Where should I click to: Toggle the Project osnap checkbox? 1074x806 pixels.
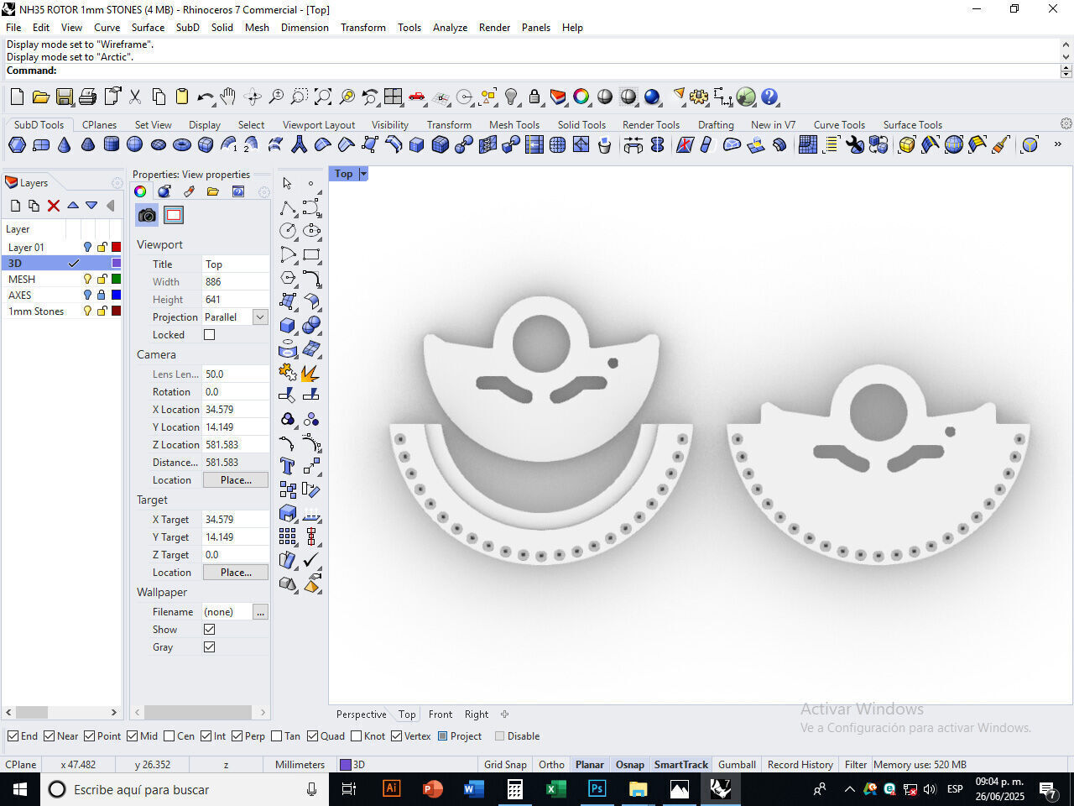[443, 736]
